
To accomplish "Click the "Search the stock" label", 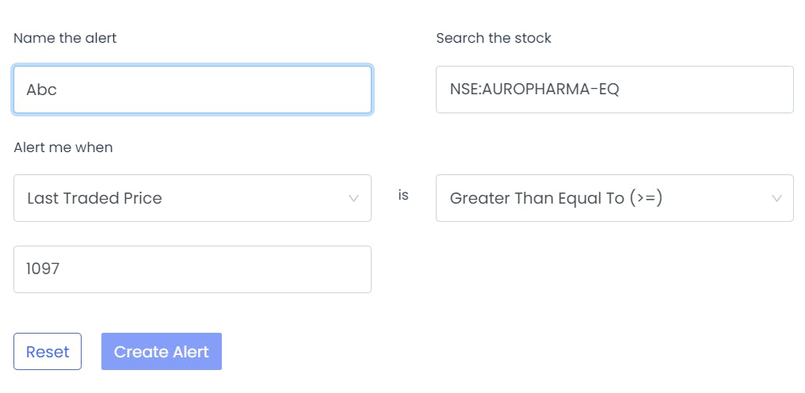I will [x=494, y=38].
